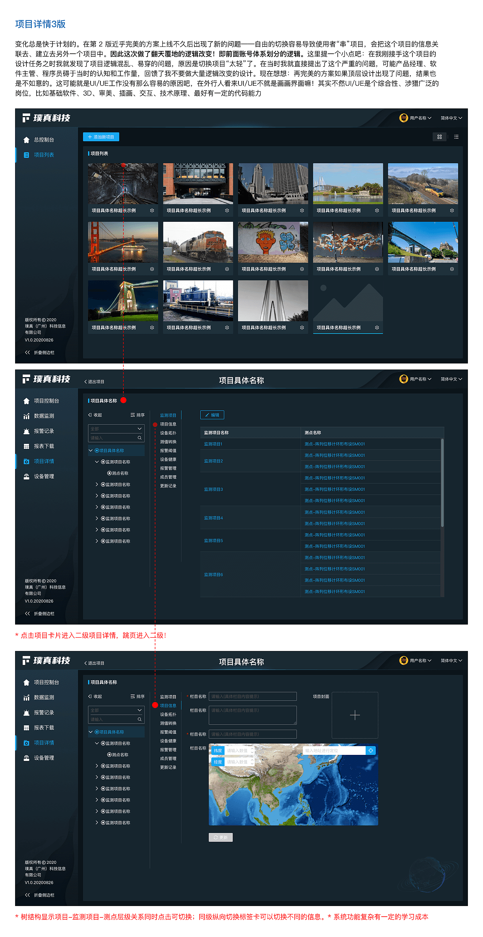This screenshot has height=937, width=483.
Task: Click 栏目名称 multiline textarea in map screen
Action: pos(253,715)
